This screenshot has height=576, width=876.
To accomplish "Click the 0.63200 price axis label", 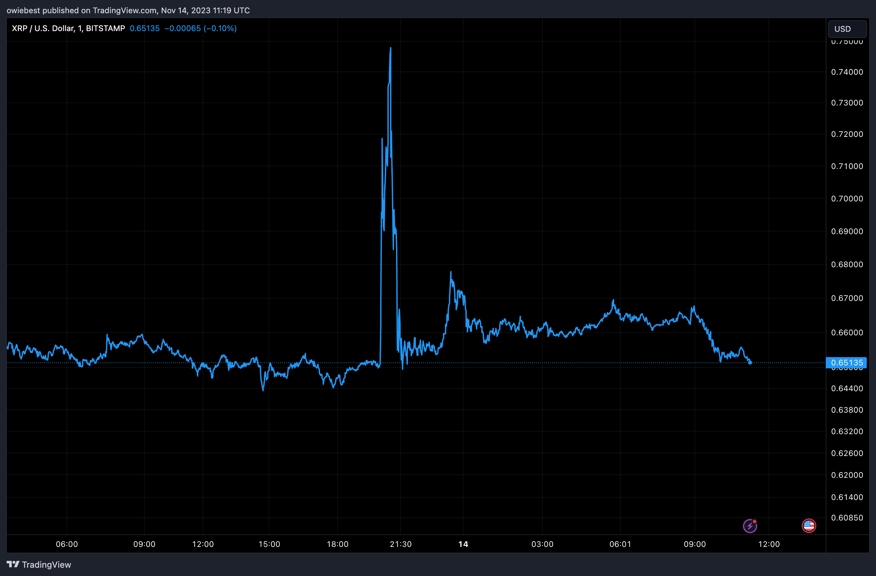I will point(847,431).
